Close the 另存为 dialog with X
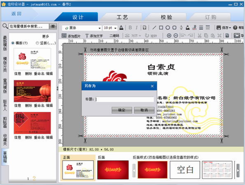Image resolution: width=245 pixels, height=185 pixels. (152, 86)
